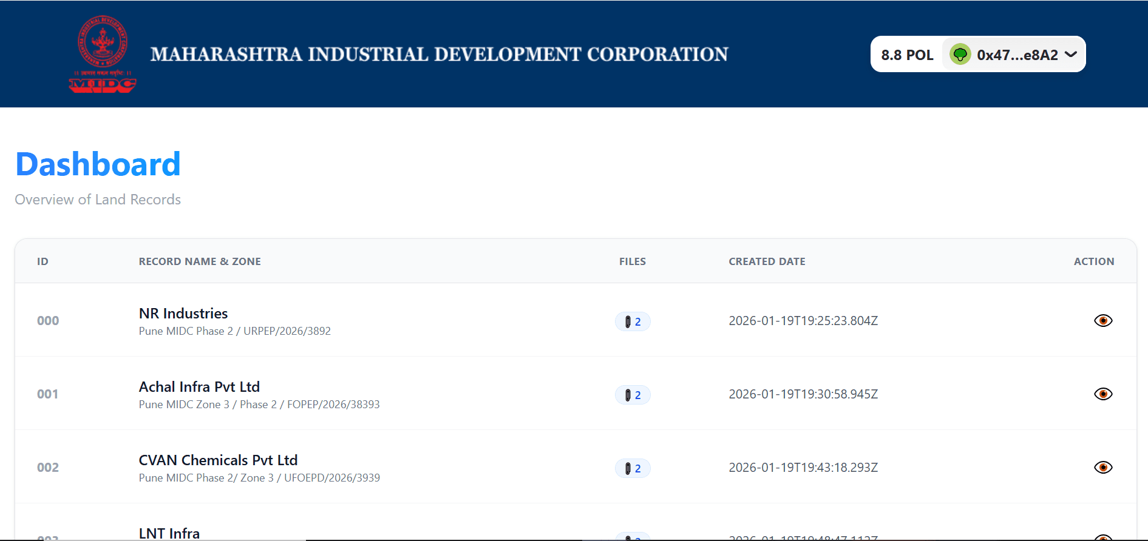Select the ID column header

tap(42, 261)
